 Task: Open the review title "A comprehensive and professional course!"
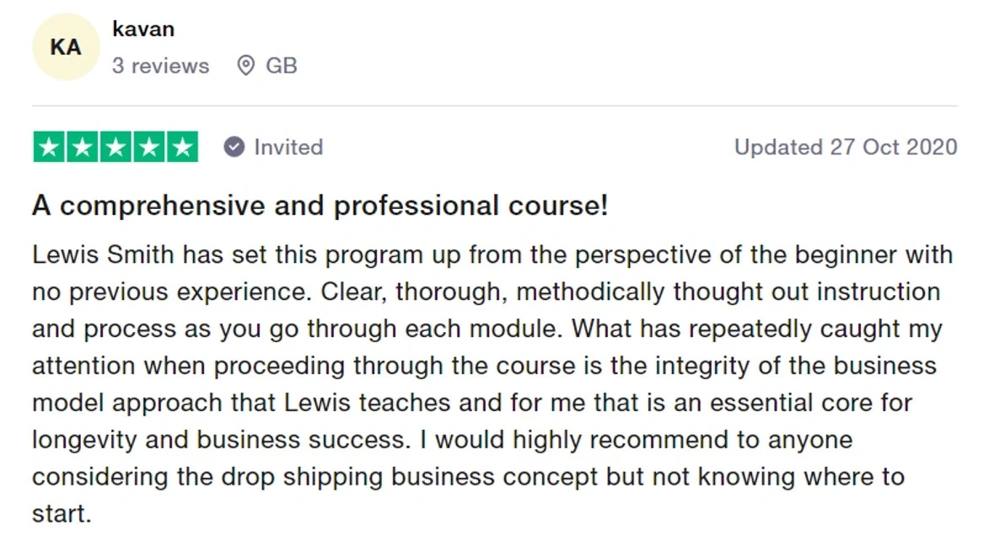[x=320, y=206]
